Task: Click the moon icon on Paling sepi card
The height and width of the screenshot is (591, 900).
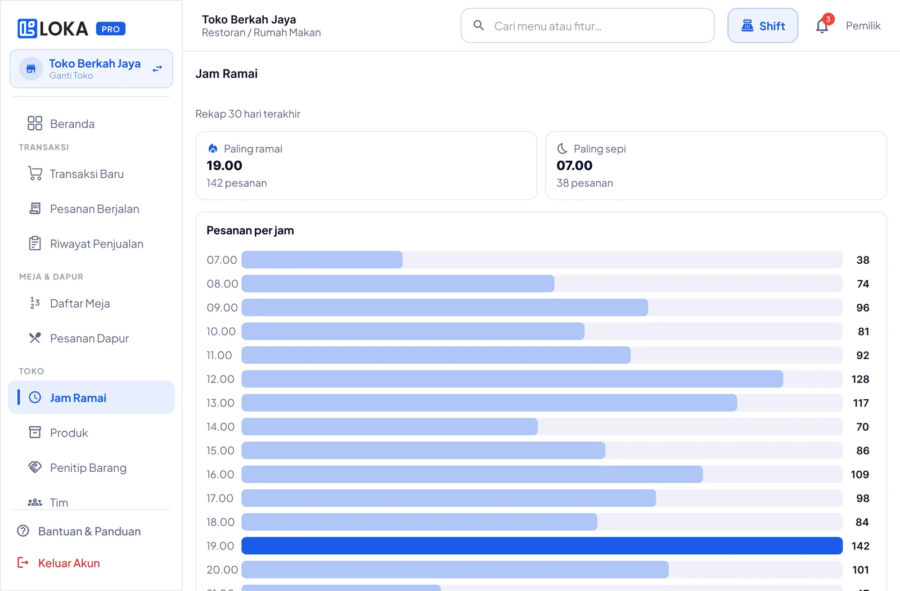Action: coord(562,148)
